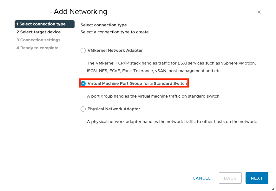Click the Add Networking dialog title
The width and height of the screenshot is (276, 191).
pyautogui.click(x=81, y=12)
